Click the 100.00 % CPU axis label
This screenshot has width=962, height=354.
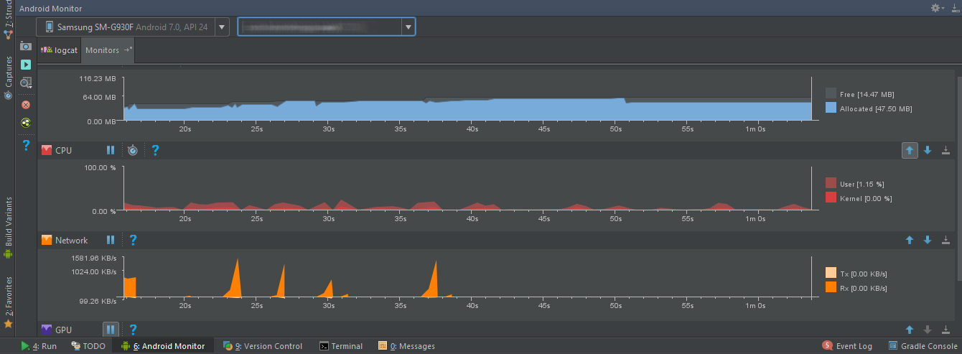pyautogui.click(x=100, y=167)
